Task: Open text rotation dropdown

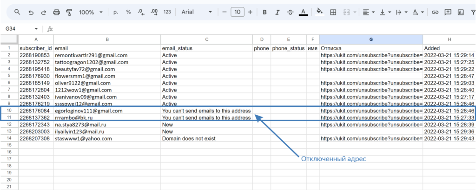Action: (x=418, y=12)
